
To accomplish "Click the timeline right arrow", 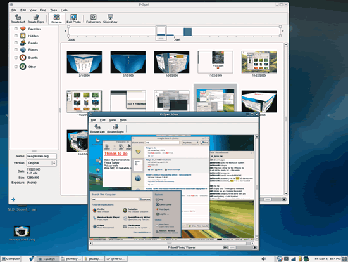I will [x=283, y=31].
